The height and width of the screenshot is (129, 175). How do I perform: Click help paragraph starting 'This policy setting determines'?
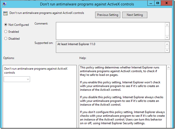(120, 71)
